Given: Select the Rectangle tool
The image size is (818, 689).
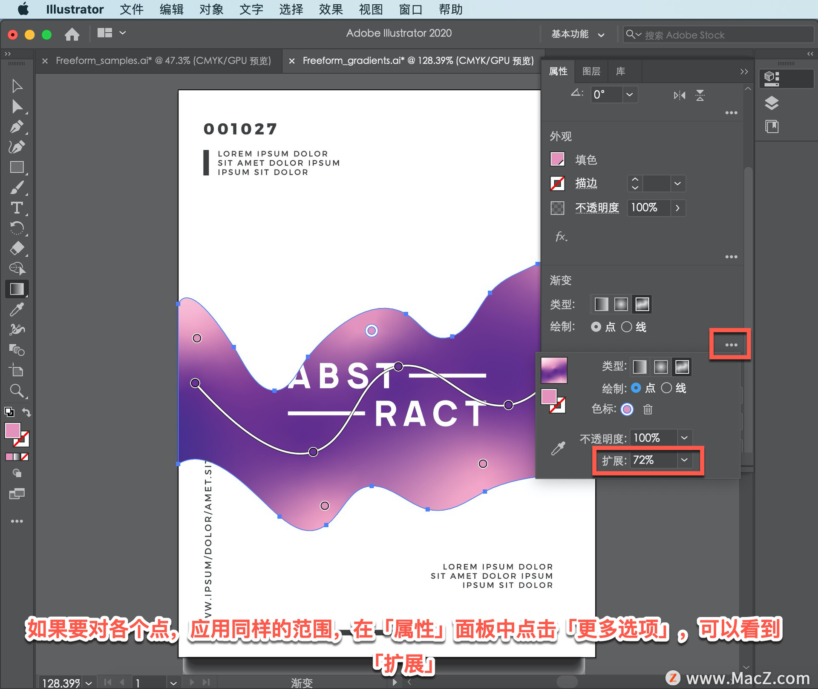Looking at the screenshot, I should point(17,167).
